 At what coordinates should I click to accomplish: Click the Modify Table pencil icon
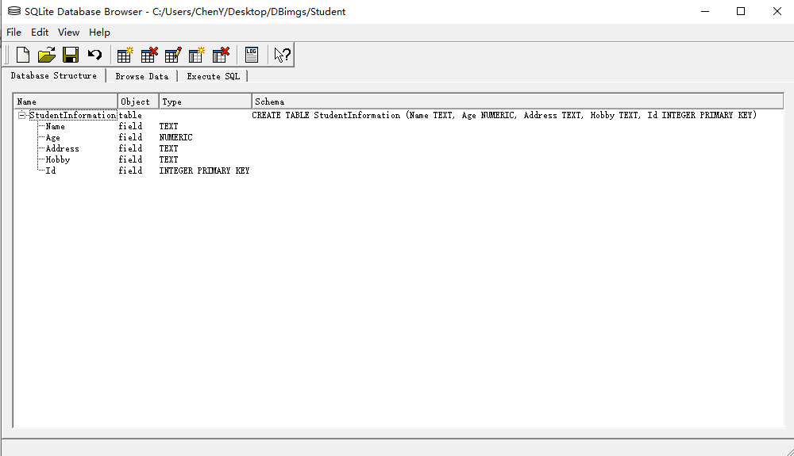pos(173,55)
